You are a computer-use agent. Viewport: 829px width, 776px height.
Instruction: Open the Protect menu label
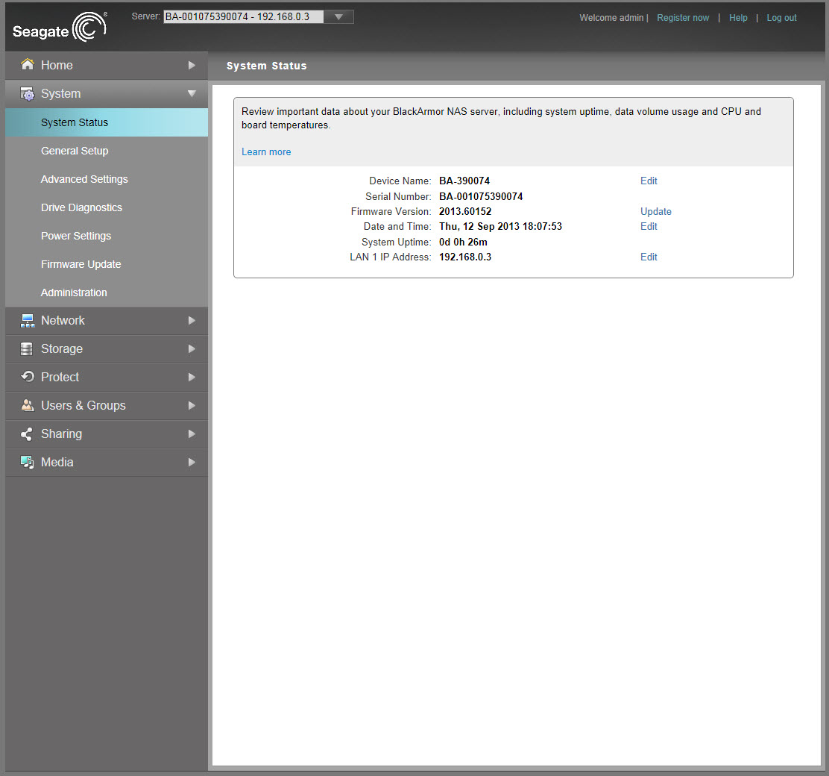pos(60,378)
